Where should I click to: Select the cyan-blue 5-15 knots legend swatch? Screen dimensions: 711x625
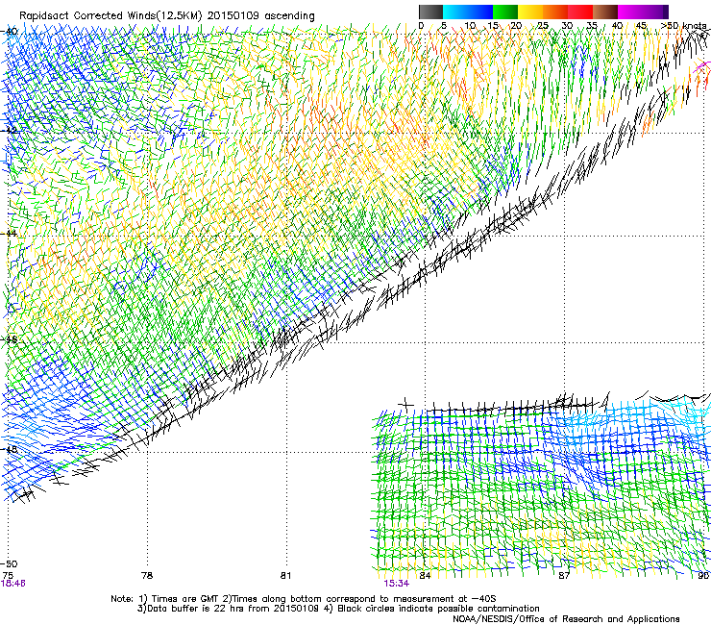tap(468, 12)
